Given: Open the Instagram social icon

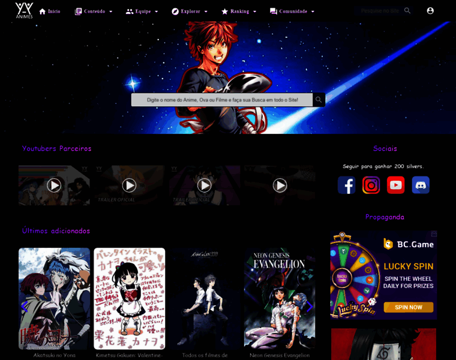Looking at the screenshot, I should pyautogui.click(x=371, y=185).
